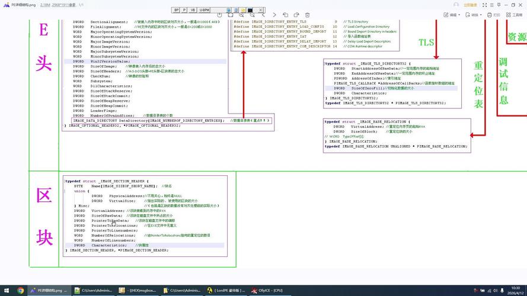The height and width of the screenshot is (296, 527).
Task: Zoom out of the image
Action: click(253, 15)
